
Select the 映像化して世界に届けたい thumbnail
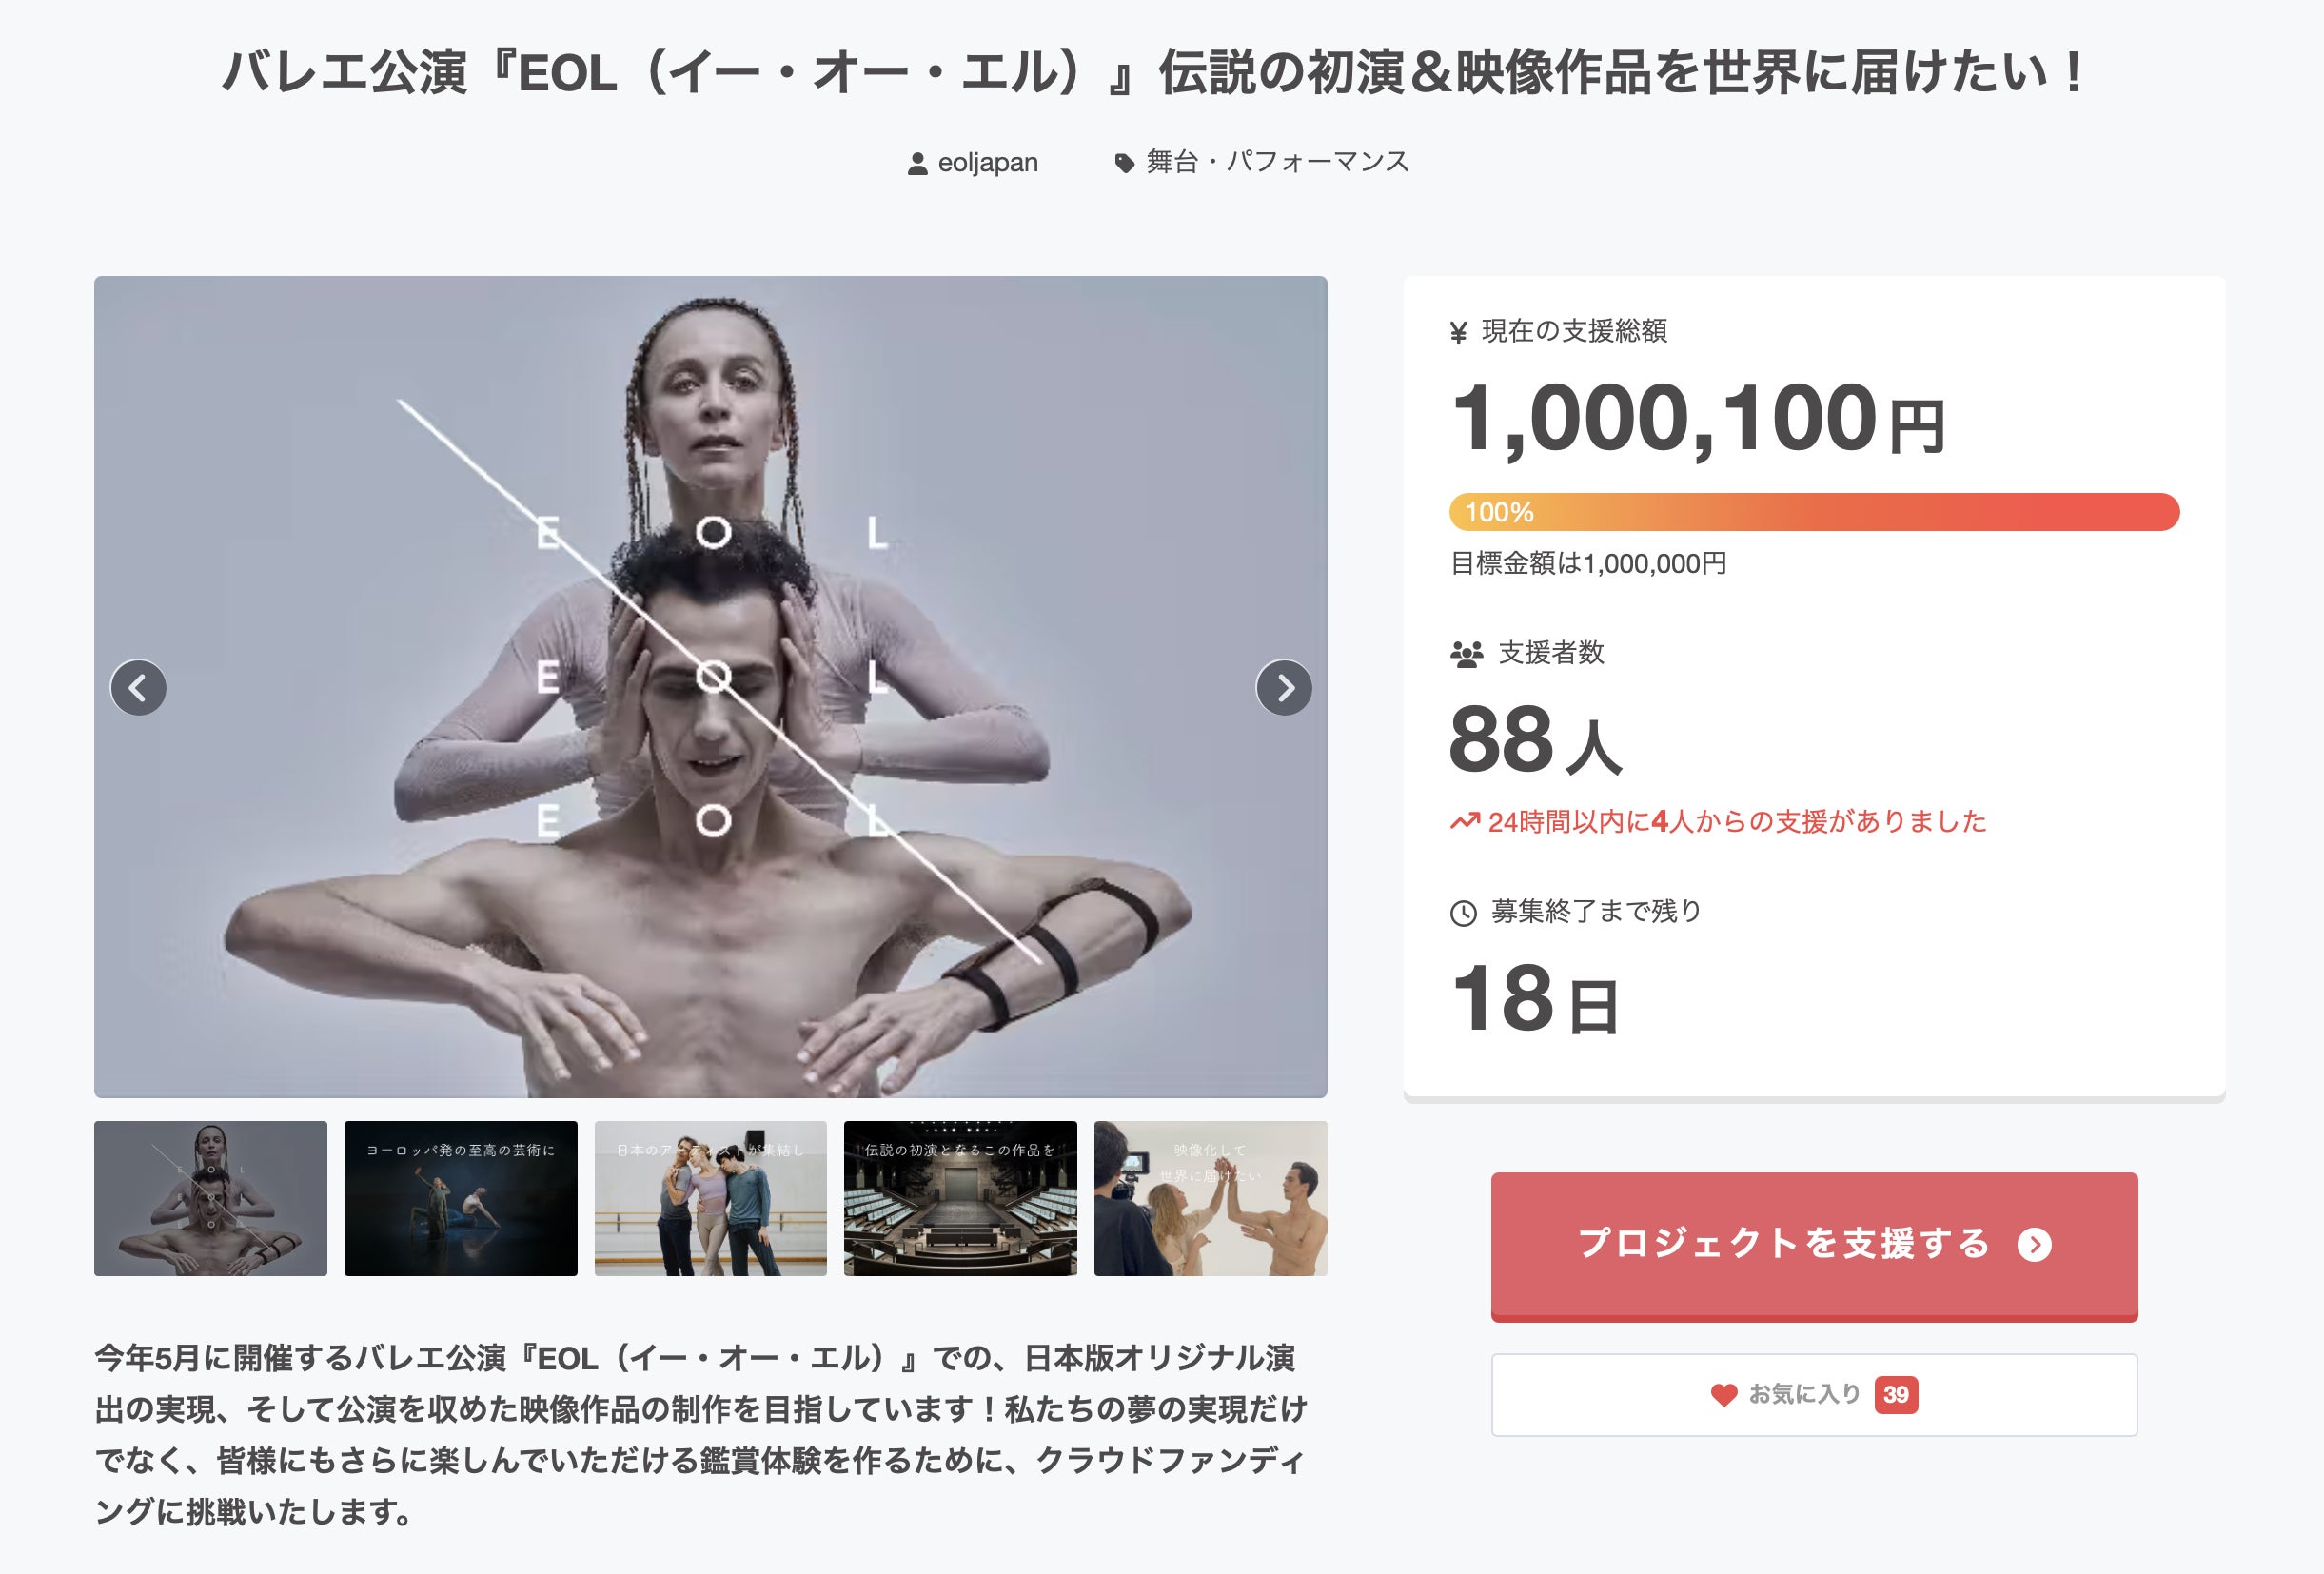1211,1198
